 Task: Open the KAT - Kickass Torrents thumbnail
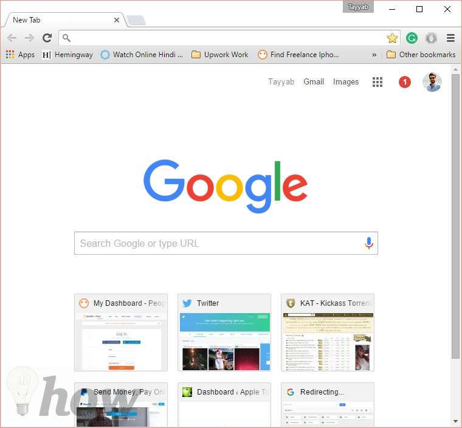(x=328, y=332)
